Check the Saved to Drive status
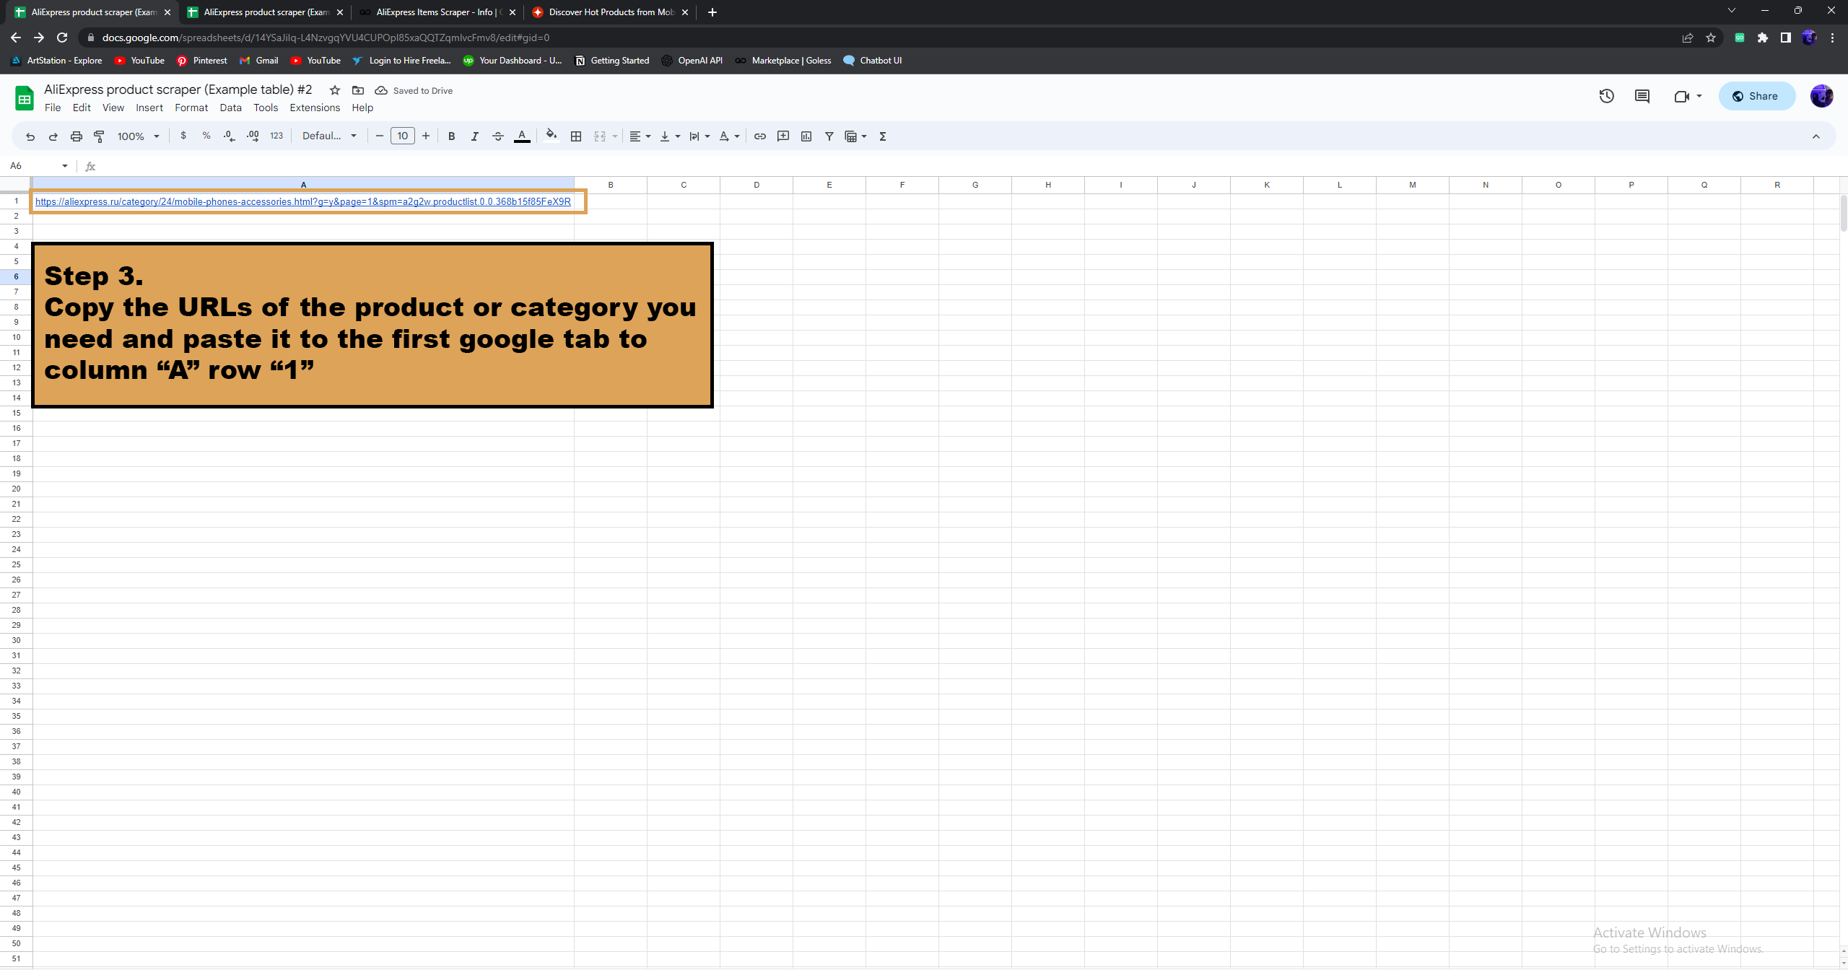 click(414, 91)
